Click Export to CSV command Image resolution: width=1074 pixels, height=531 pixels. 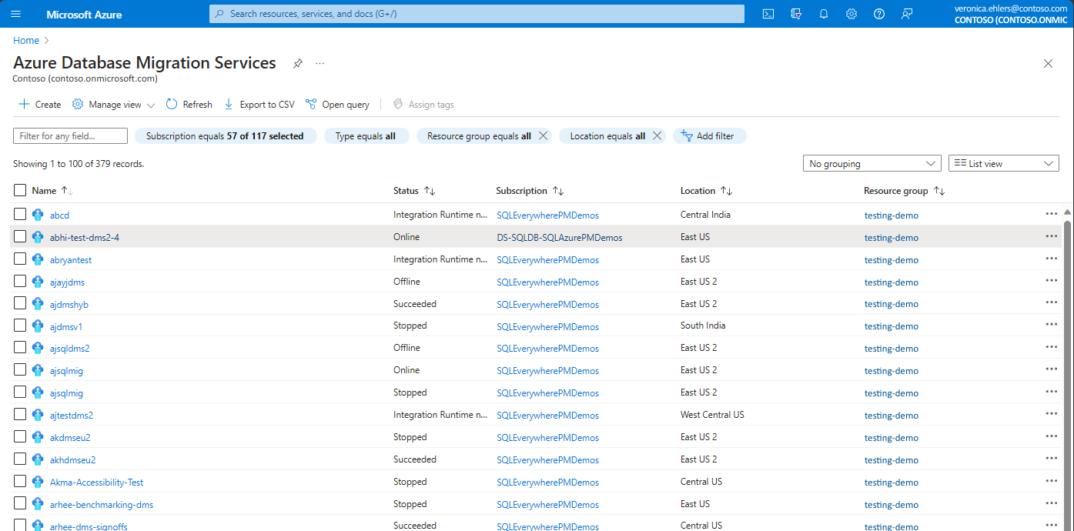pyautogui.click(x=259, y=105)
